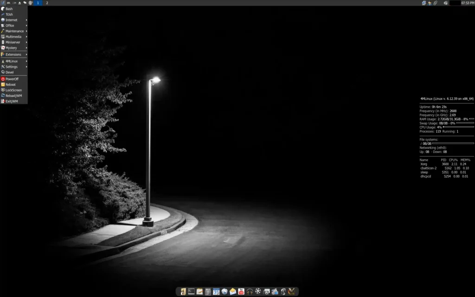Launch the screenshot camera tool from the dock
This screenshot has width=475, height=297.
(x=265, y=291)
